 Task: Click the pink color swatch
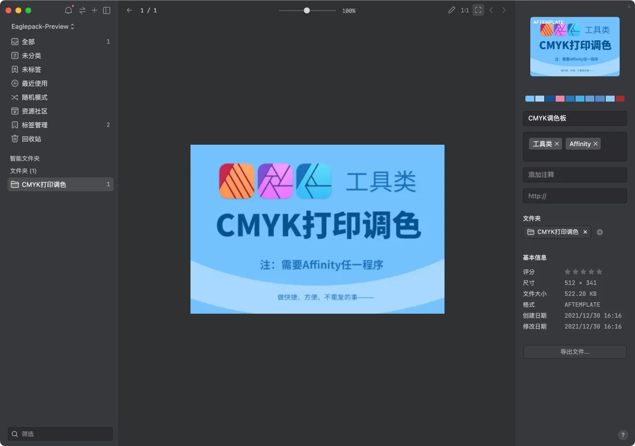[560, 99]
